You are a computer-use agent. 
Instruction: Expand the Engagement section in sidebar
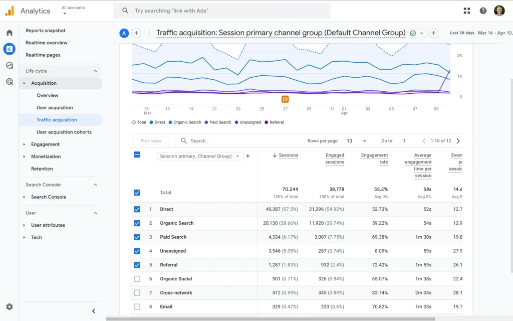coord(45,144)
